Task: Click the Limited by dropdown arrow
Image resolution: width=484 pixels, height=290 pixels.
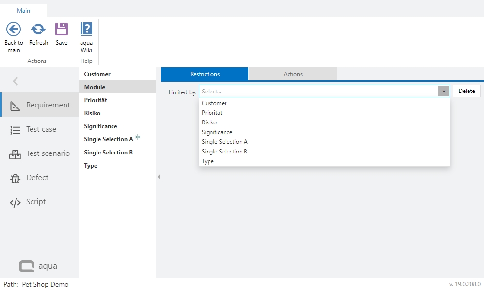Action: (x=443, y=91)
